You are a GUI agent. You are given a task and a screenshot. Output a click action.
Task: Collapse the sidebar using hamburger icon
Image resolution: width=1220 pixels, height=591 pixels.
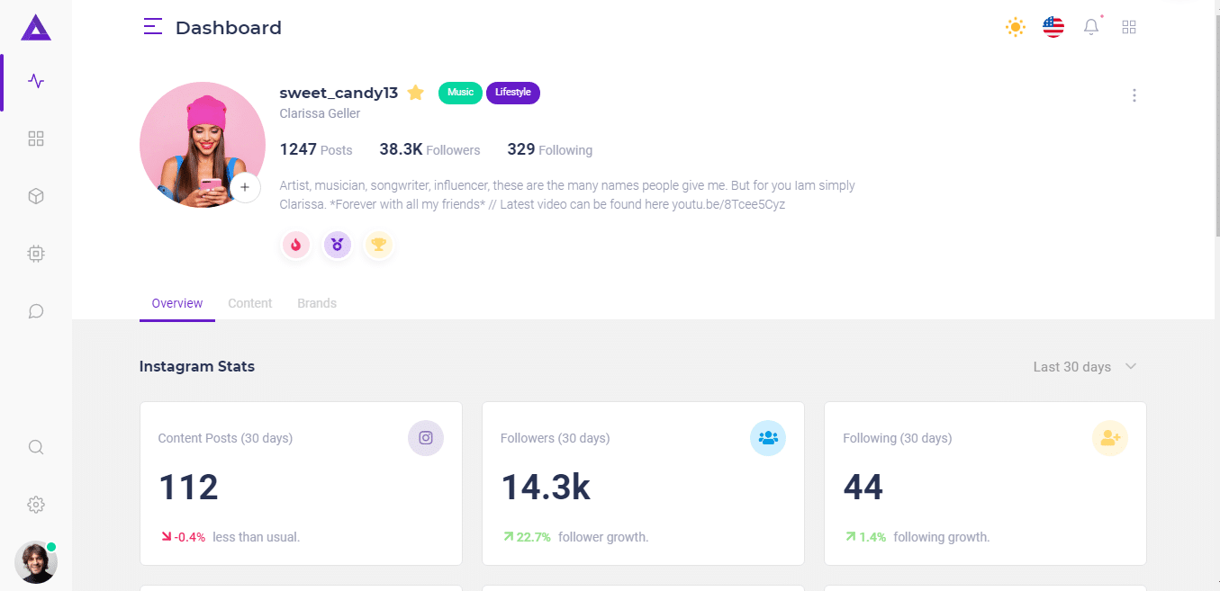click(153, 27)
